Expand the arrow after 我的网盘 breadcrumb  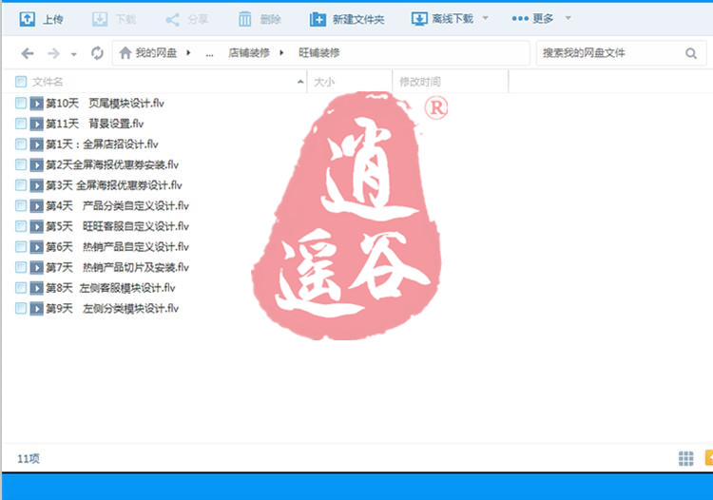tap(188, 53)
